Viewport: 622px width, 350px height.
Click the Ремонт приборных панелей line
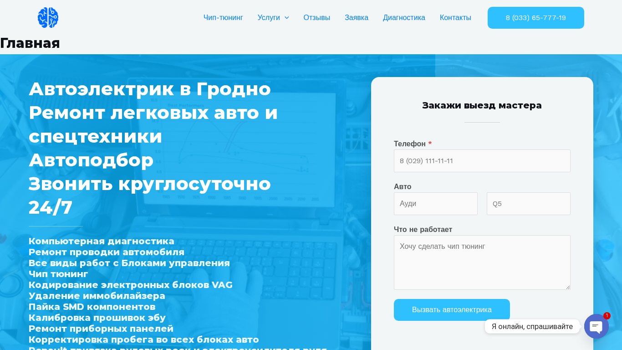[x=101, y=329]
